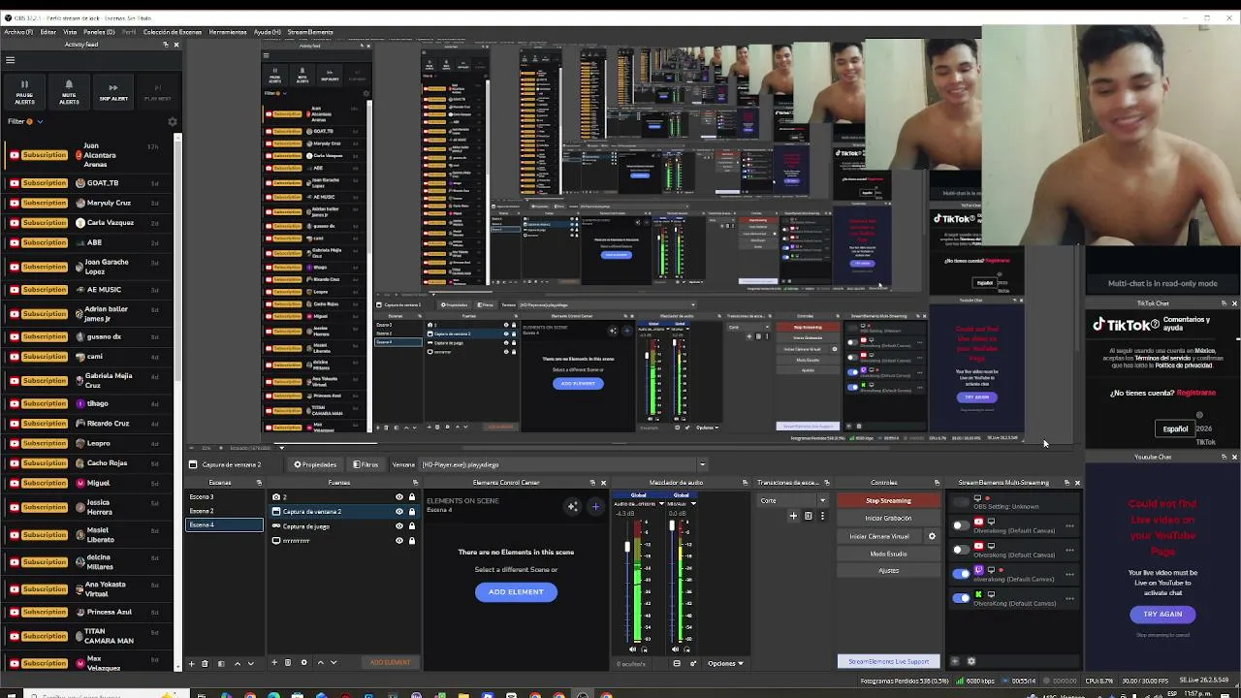Open the Propiedades of the selected source
The width and height of the screenshot is (1241, 698).
coord(315,464)
